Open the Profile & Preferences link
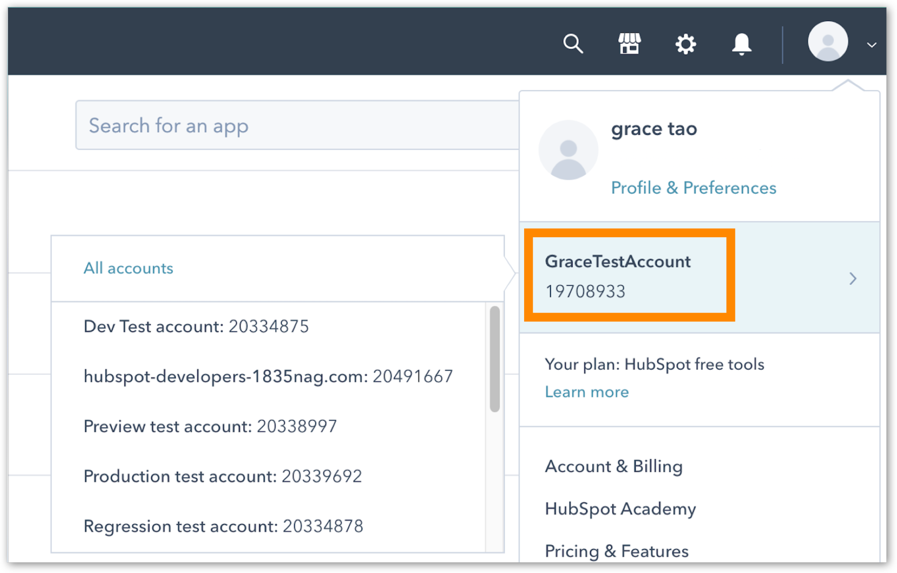Viewport: 897px width, 573px height. [x=693, y=188]
